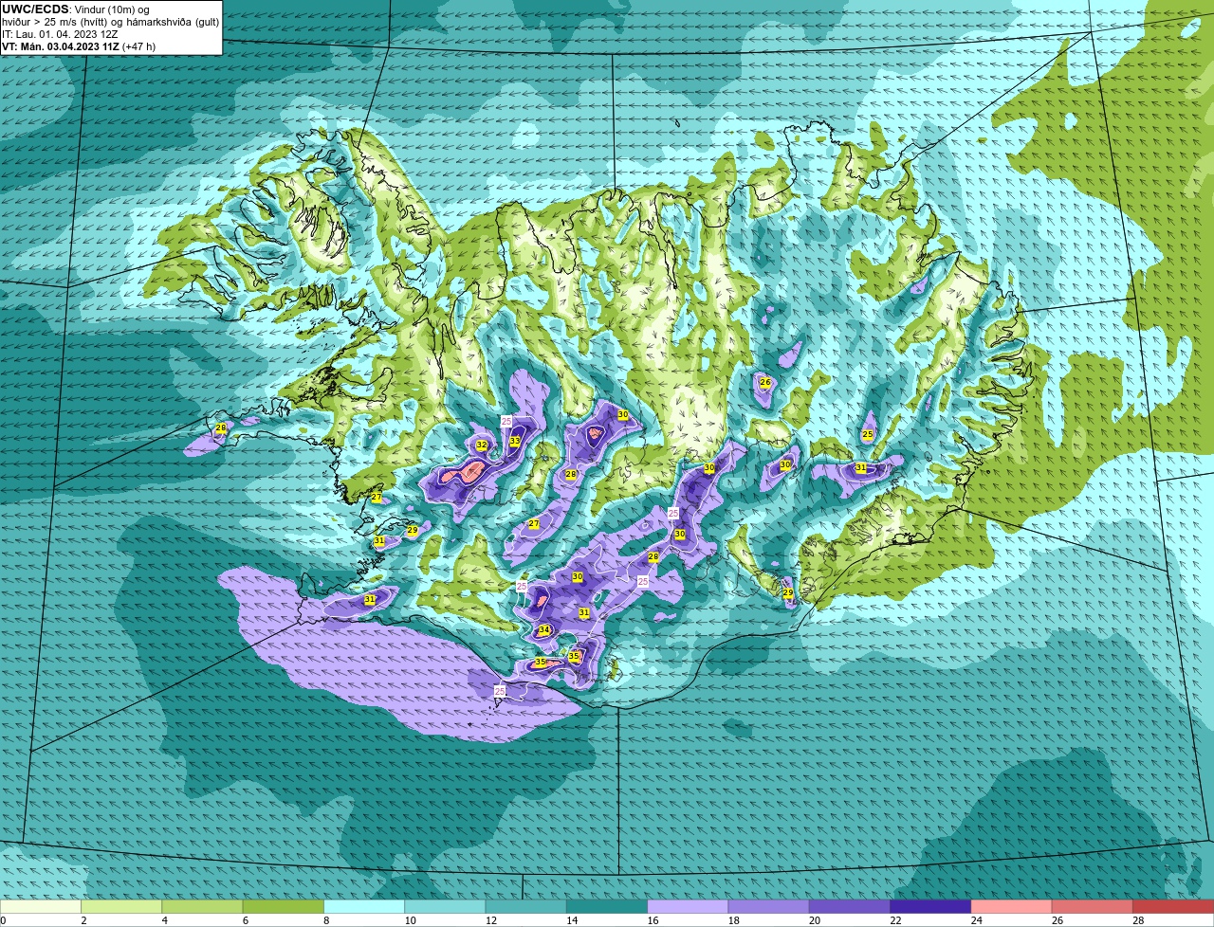The image size is (1214, 927).
Task: Click the 14–16 m/s dark teal legend swatch
Action: pos(607,907)
